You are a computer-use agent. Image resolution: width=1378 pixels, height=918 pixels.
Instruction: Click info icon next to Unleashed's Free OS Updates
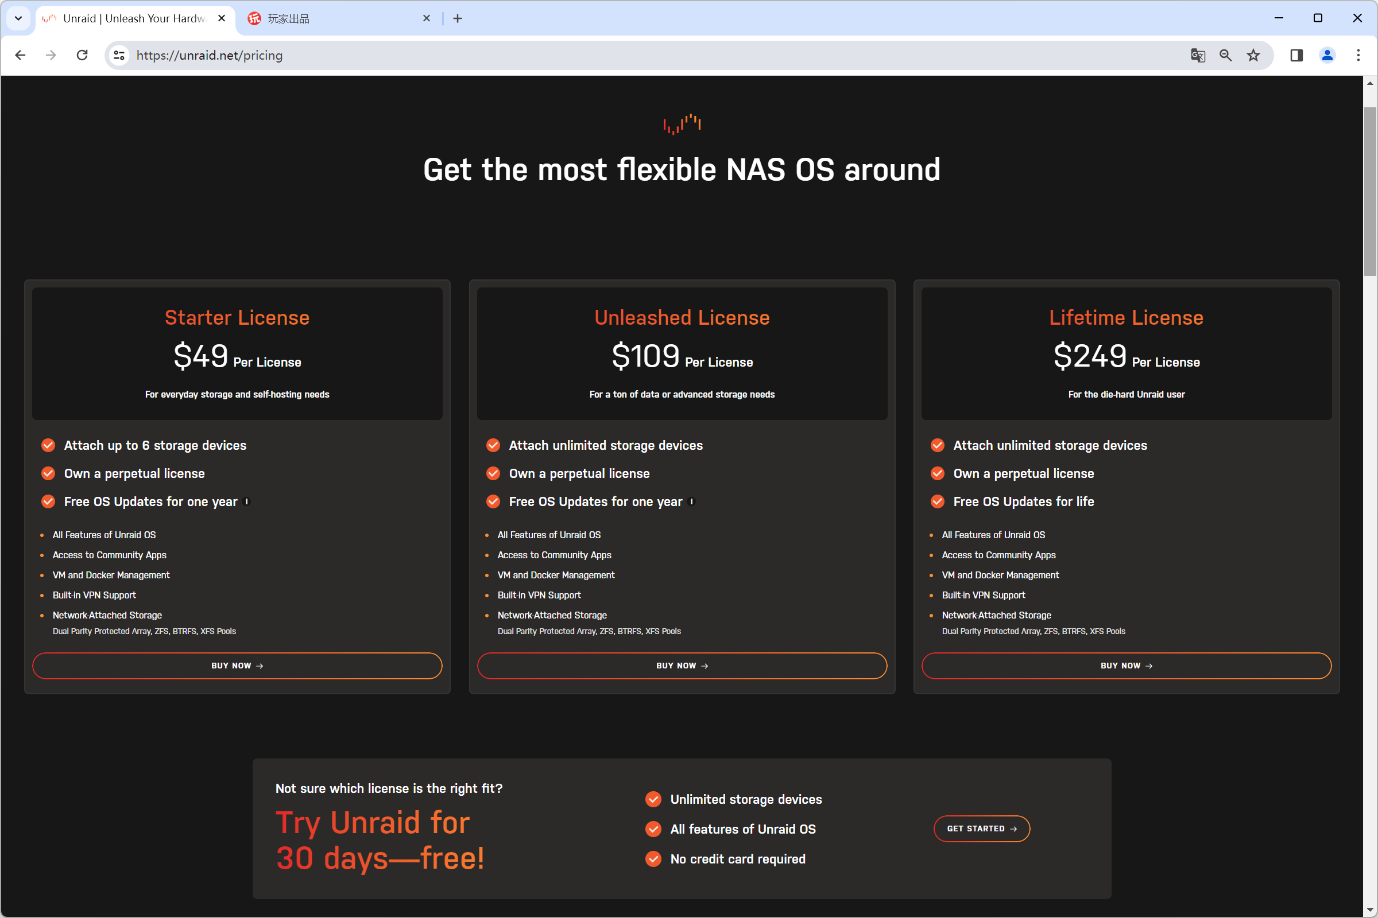691,501
